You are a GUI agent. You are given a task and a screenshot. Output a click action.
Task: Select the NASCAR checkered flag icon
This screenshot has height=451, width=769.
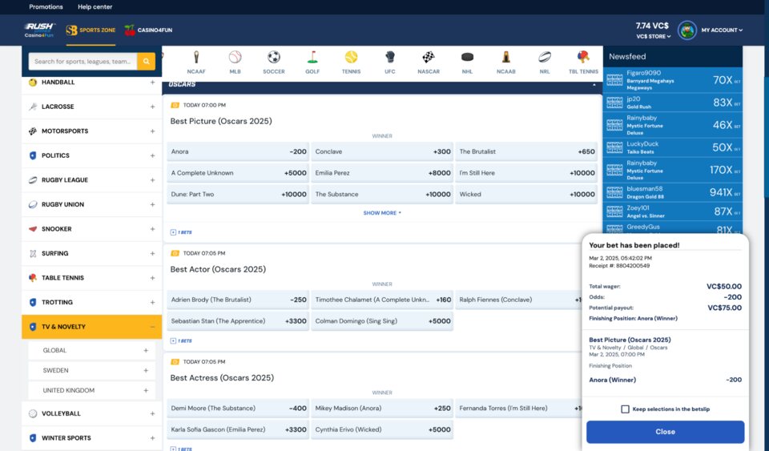tap(429, 58)
